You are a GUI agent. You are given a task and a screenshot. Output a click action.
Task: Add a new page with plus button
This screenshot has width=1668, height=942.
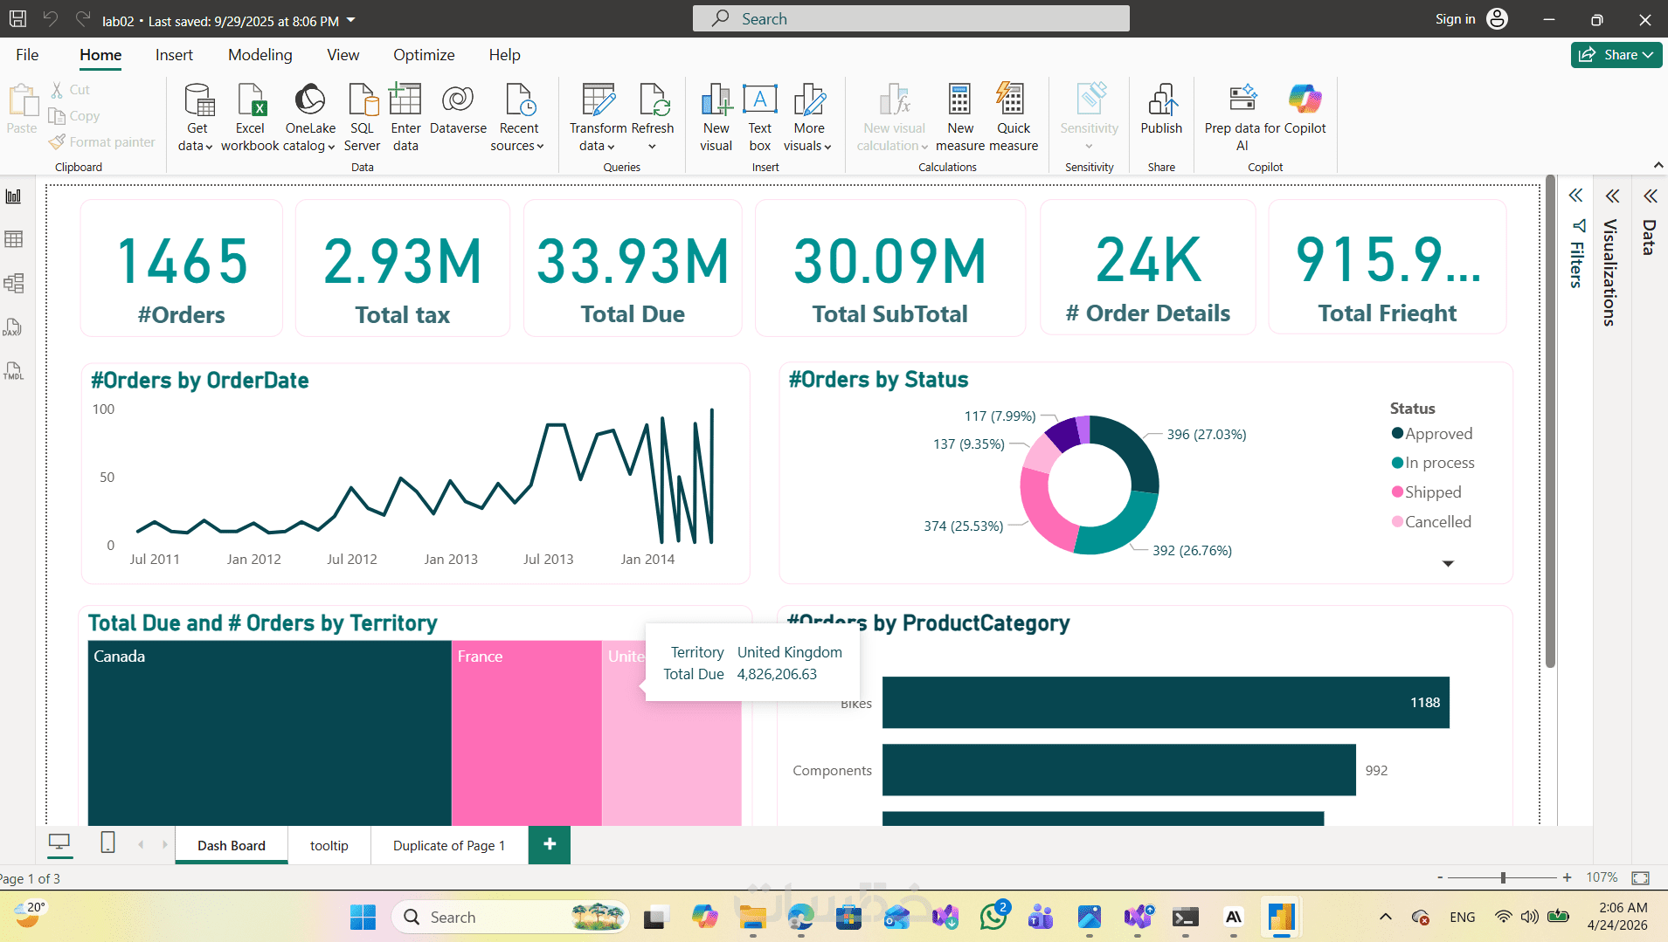coord(550,844)
